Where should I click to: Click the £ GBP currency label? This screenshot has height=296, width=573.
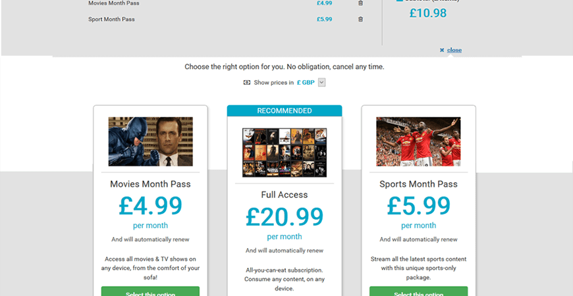tap(306, 82)
